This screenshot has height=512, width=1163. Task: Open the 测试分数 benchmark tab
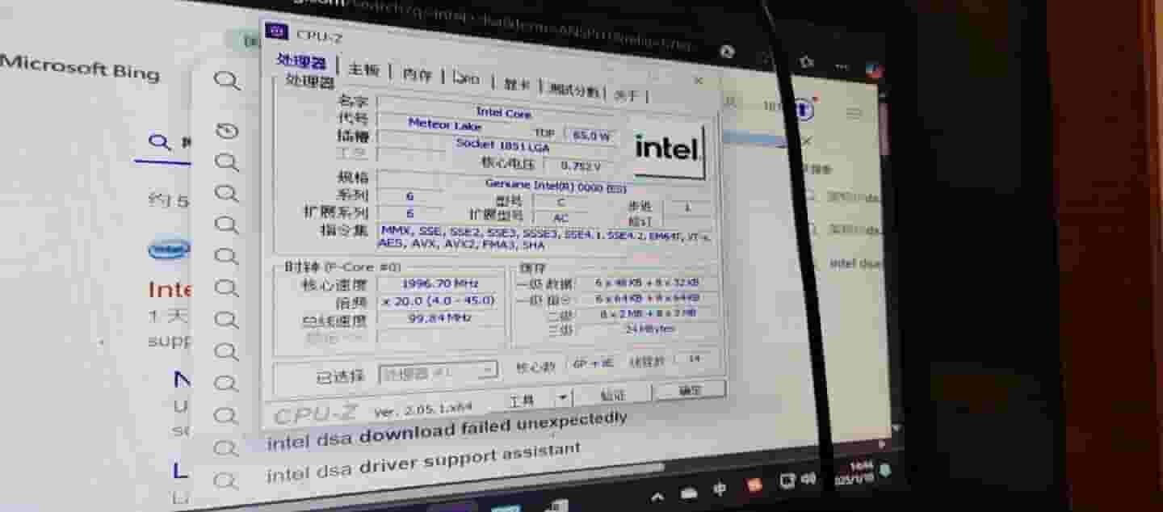[574, 90]
